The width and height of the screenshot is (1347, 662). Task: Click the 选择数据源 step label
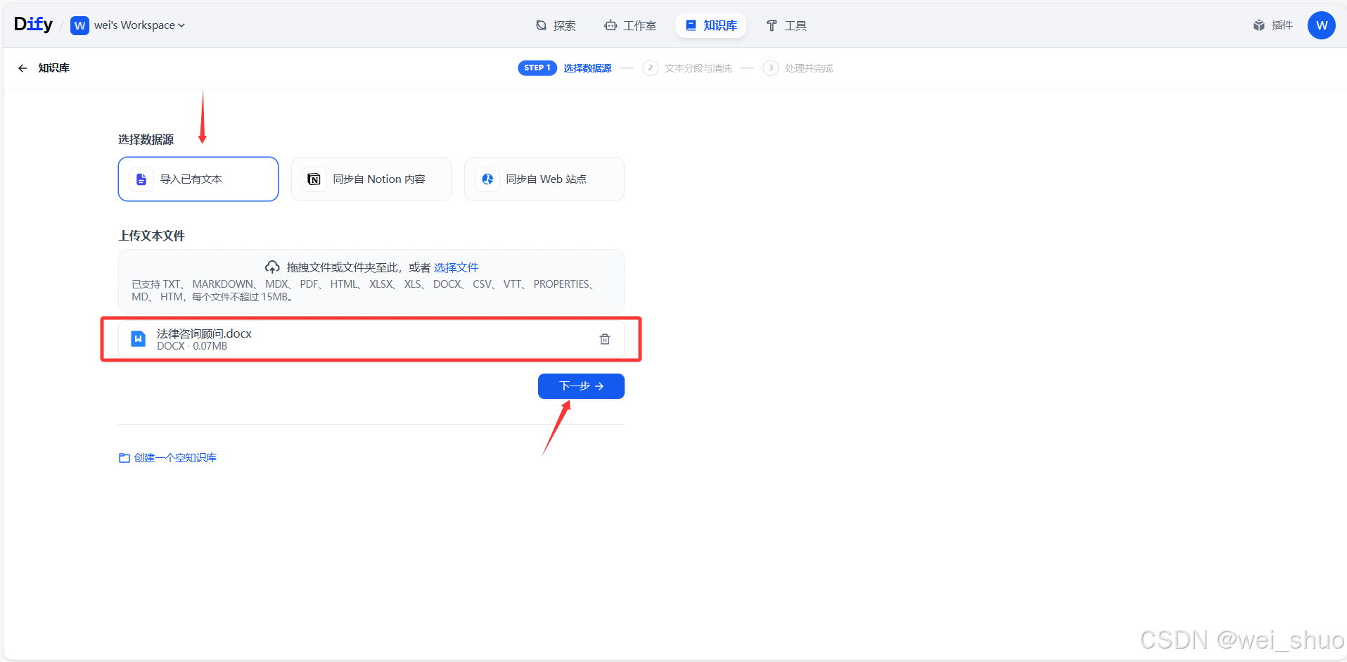click(x=587, y=68)
